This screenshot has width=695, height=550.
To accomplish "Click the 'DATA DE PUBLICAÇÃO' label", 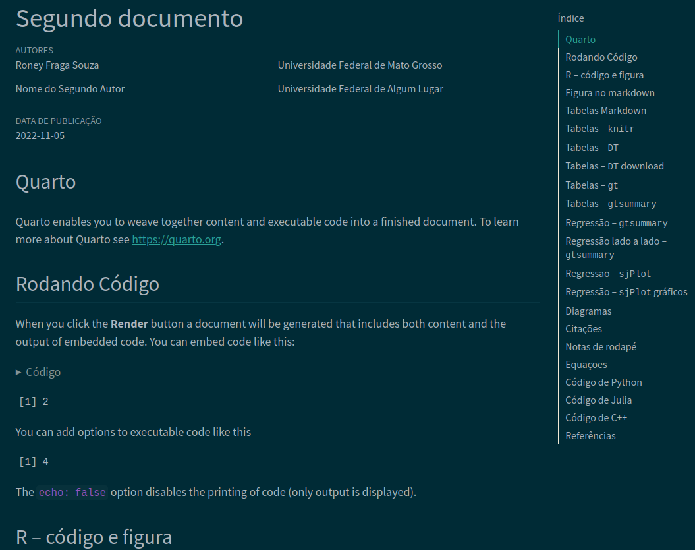I will 59,121.
